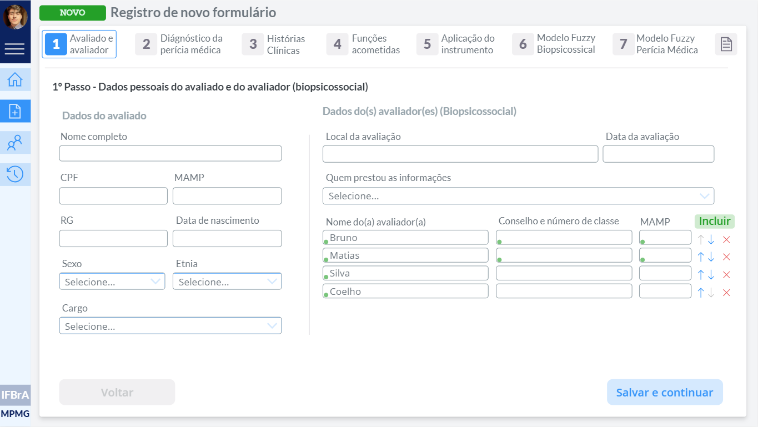The image size is (758, 427).
Task: Delete the Silva evaluator row
Action: point(726,275)
